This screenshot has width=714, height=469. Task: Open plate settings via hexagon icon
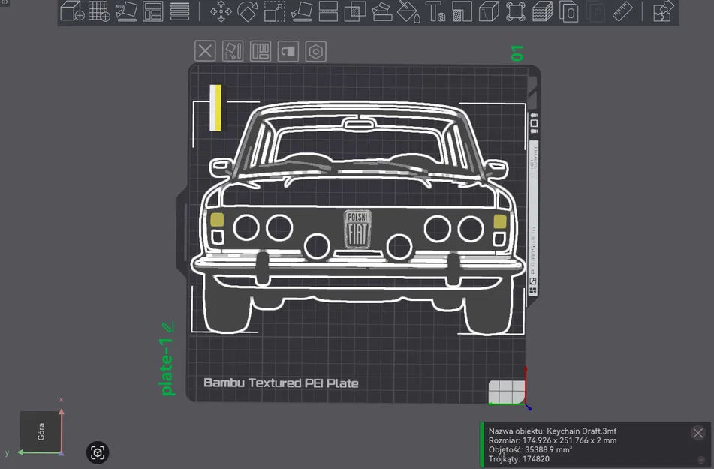coord(315,50)
